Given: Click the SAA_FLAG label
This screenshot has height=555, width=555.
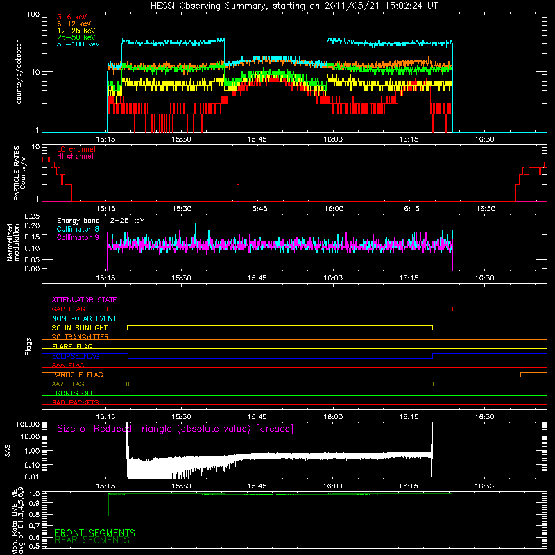Looking at the screenshot, I should (x=68, y=365).
